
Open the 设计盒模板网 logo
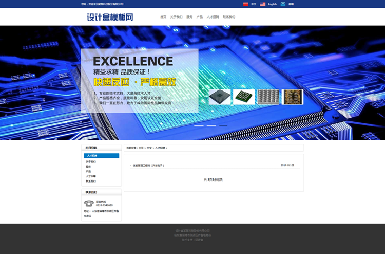click(110, 17)
